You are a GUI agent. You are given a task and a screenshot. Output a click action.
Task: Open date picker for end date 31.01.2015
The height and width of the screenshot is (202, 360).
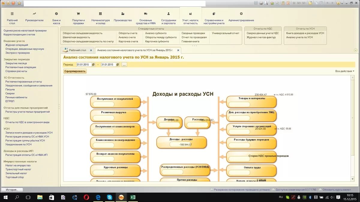pyautogui.click(x=118, y=65)
